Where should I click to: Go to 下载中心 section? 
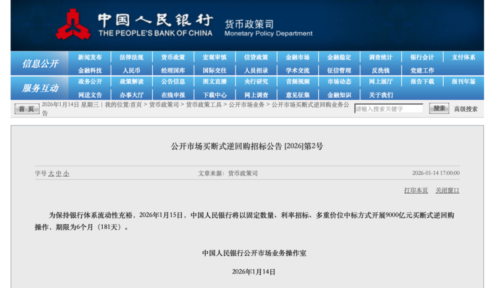click(x=215, y=95)
